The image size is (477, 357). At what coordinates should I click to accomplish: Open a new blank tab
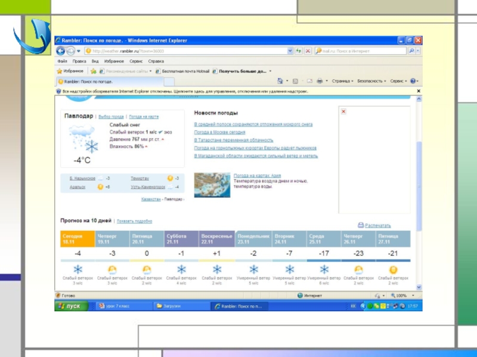click(169, 82)
